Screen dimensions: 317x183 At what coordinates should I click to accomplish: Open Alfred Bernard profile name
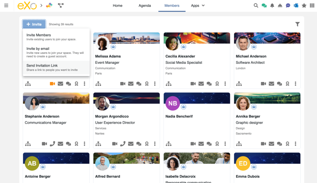point(107,176)
